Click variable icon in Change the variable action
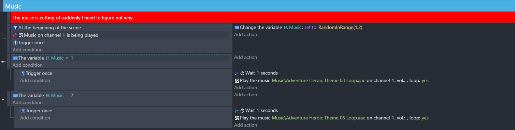 [237, 28]
